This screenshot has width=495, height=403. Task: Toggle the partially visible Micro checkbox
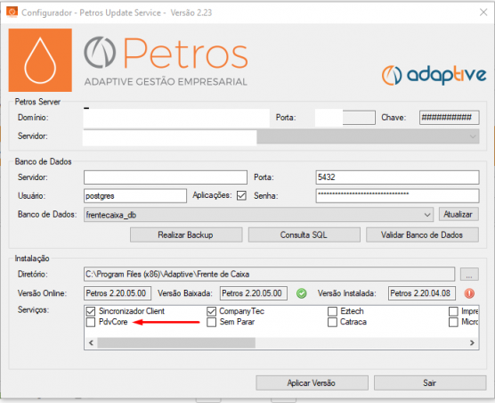coord(453,322)
